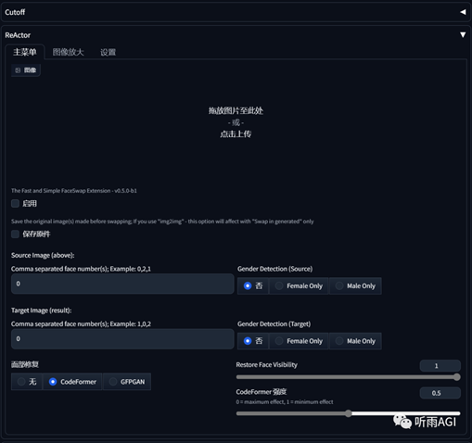Select GFPGAN face restoration option

pos(127,382)
